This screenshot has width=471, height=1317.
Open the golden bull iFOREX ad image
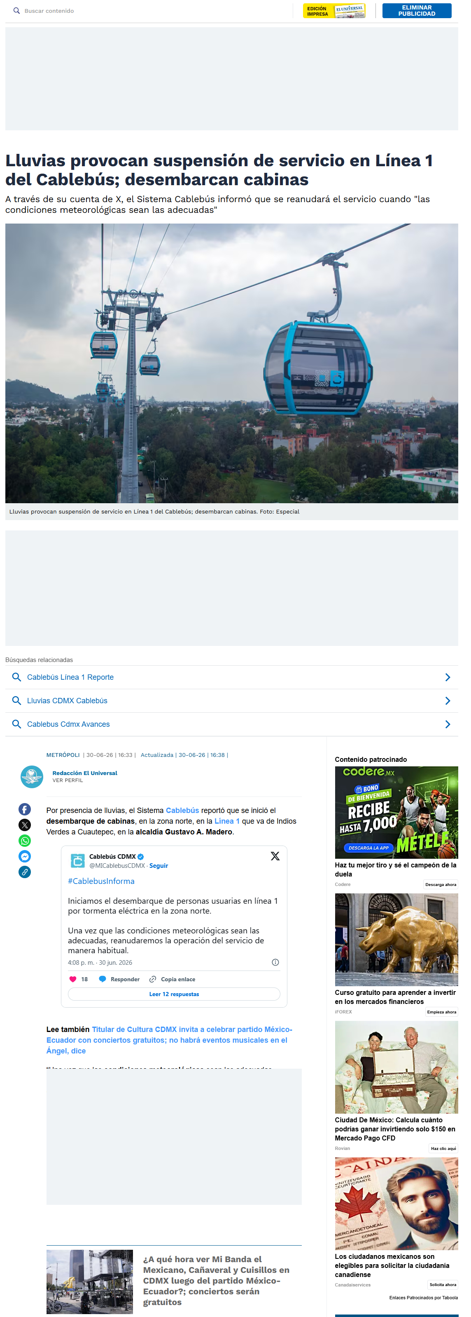click(396, 940)
